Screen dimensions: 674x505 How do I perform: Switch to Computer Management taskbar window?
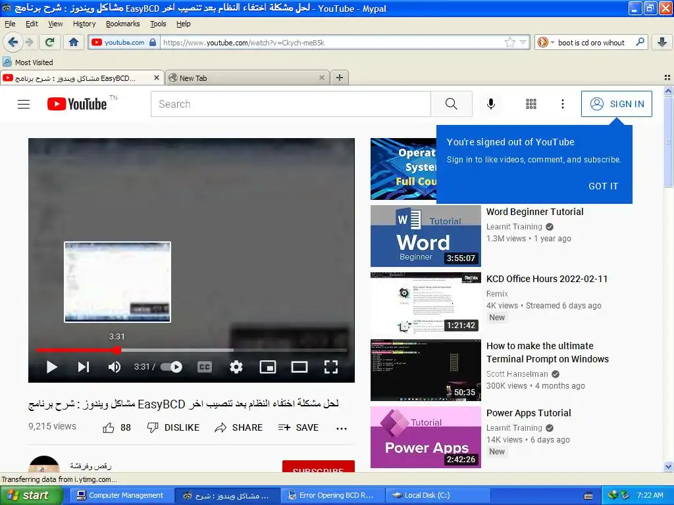pyautogui.click(x=120, y=496)
